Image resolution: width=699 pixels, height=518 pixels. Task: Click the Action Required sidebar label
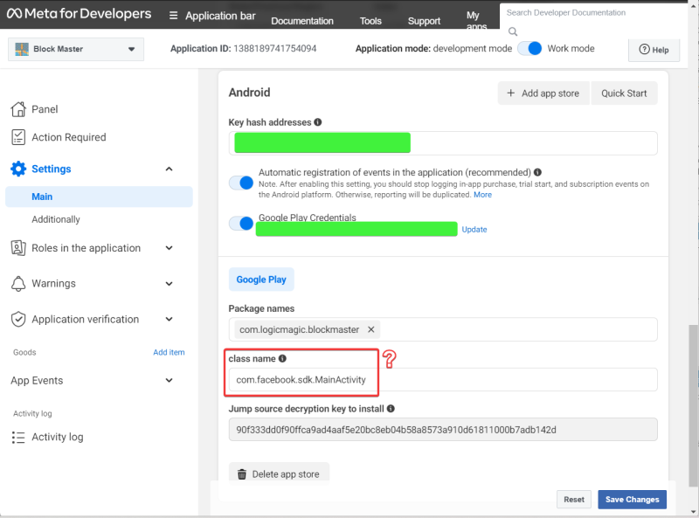coord(69,137)
